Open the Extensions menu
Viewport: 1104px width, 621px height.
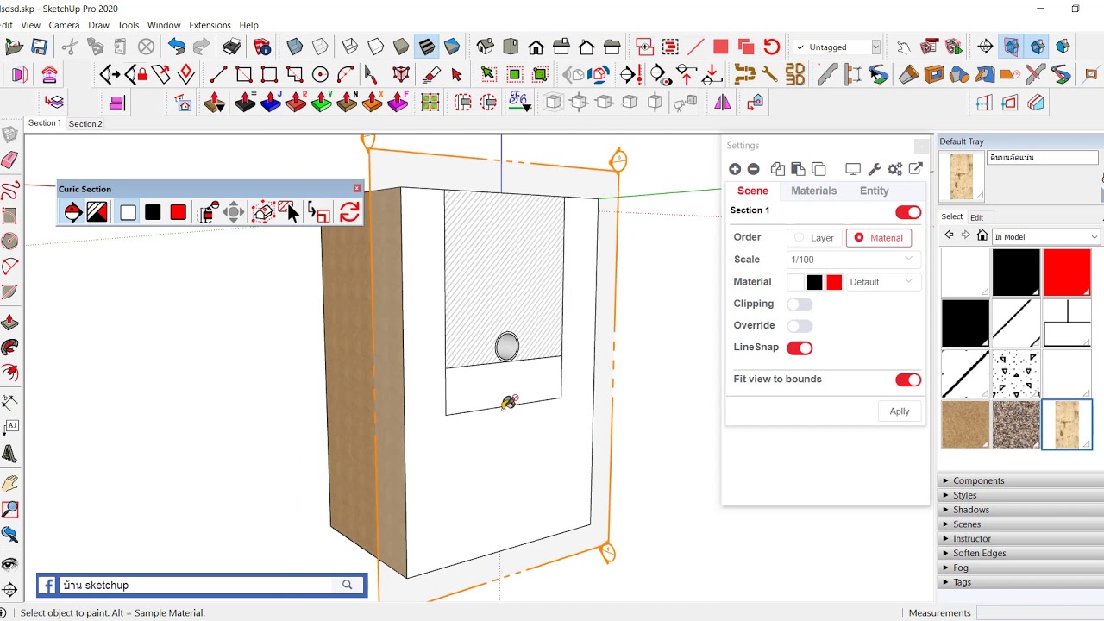(x=210, y=25)
